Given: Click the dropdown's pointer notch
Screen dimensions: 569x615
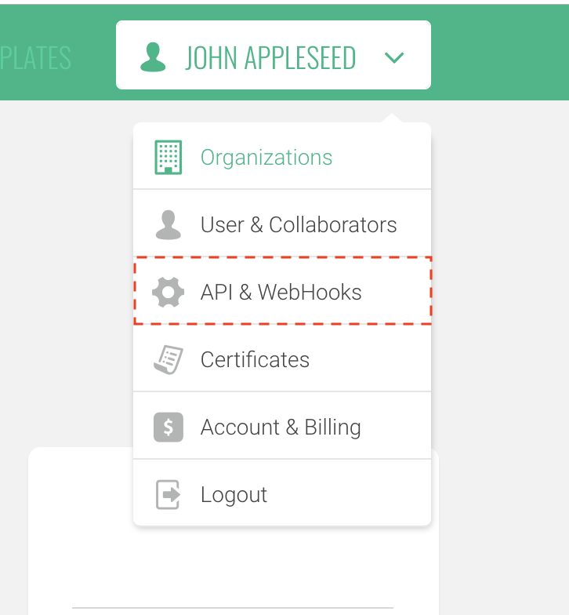Looking at the screenshot, I should [x=392, y=118].
